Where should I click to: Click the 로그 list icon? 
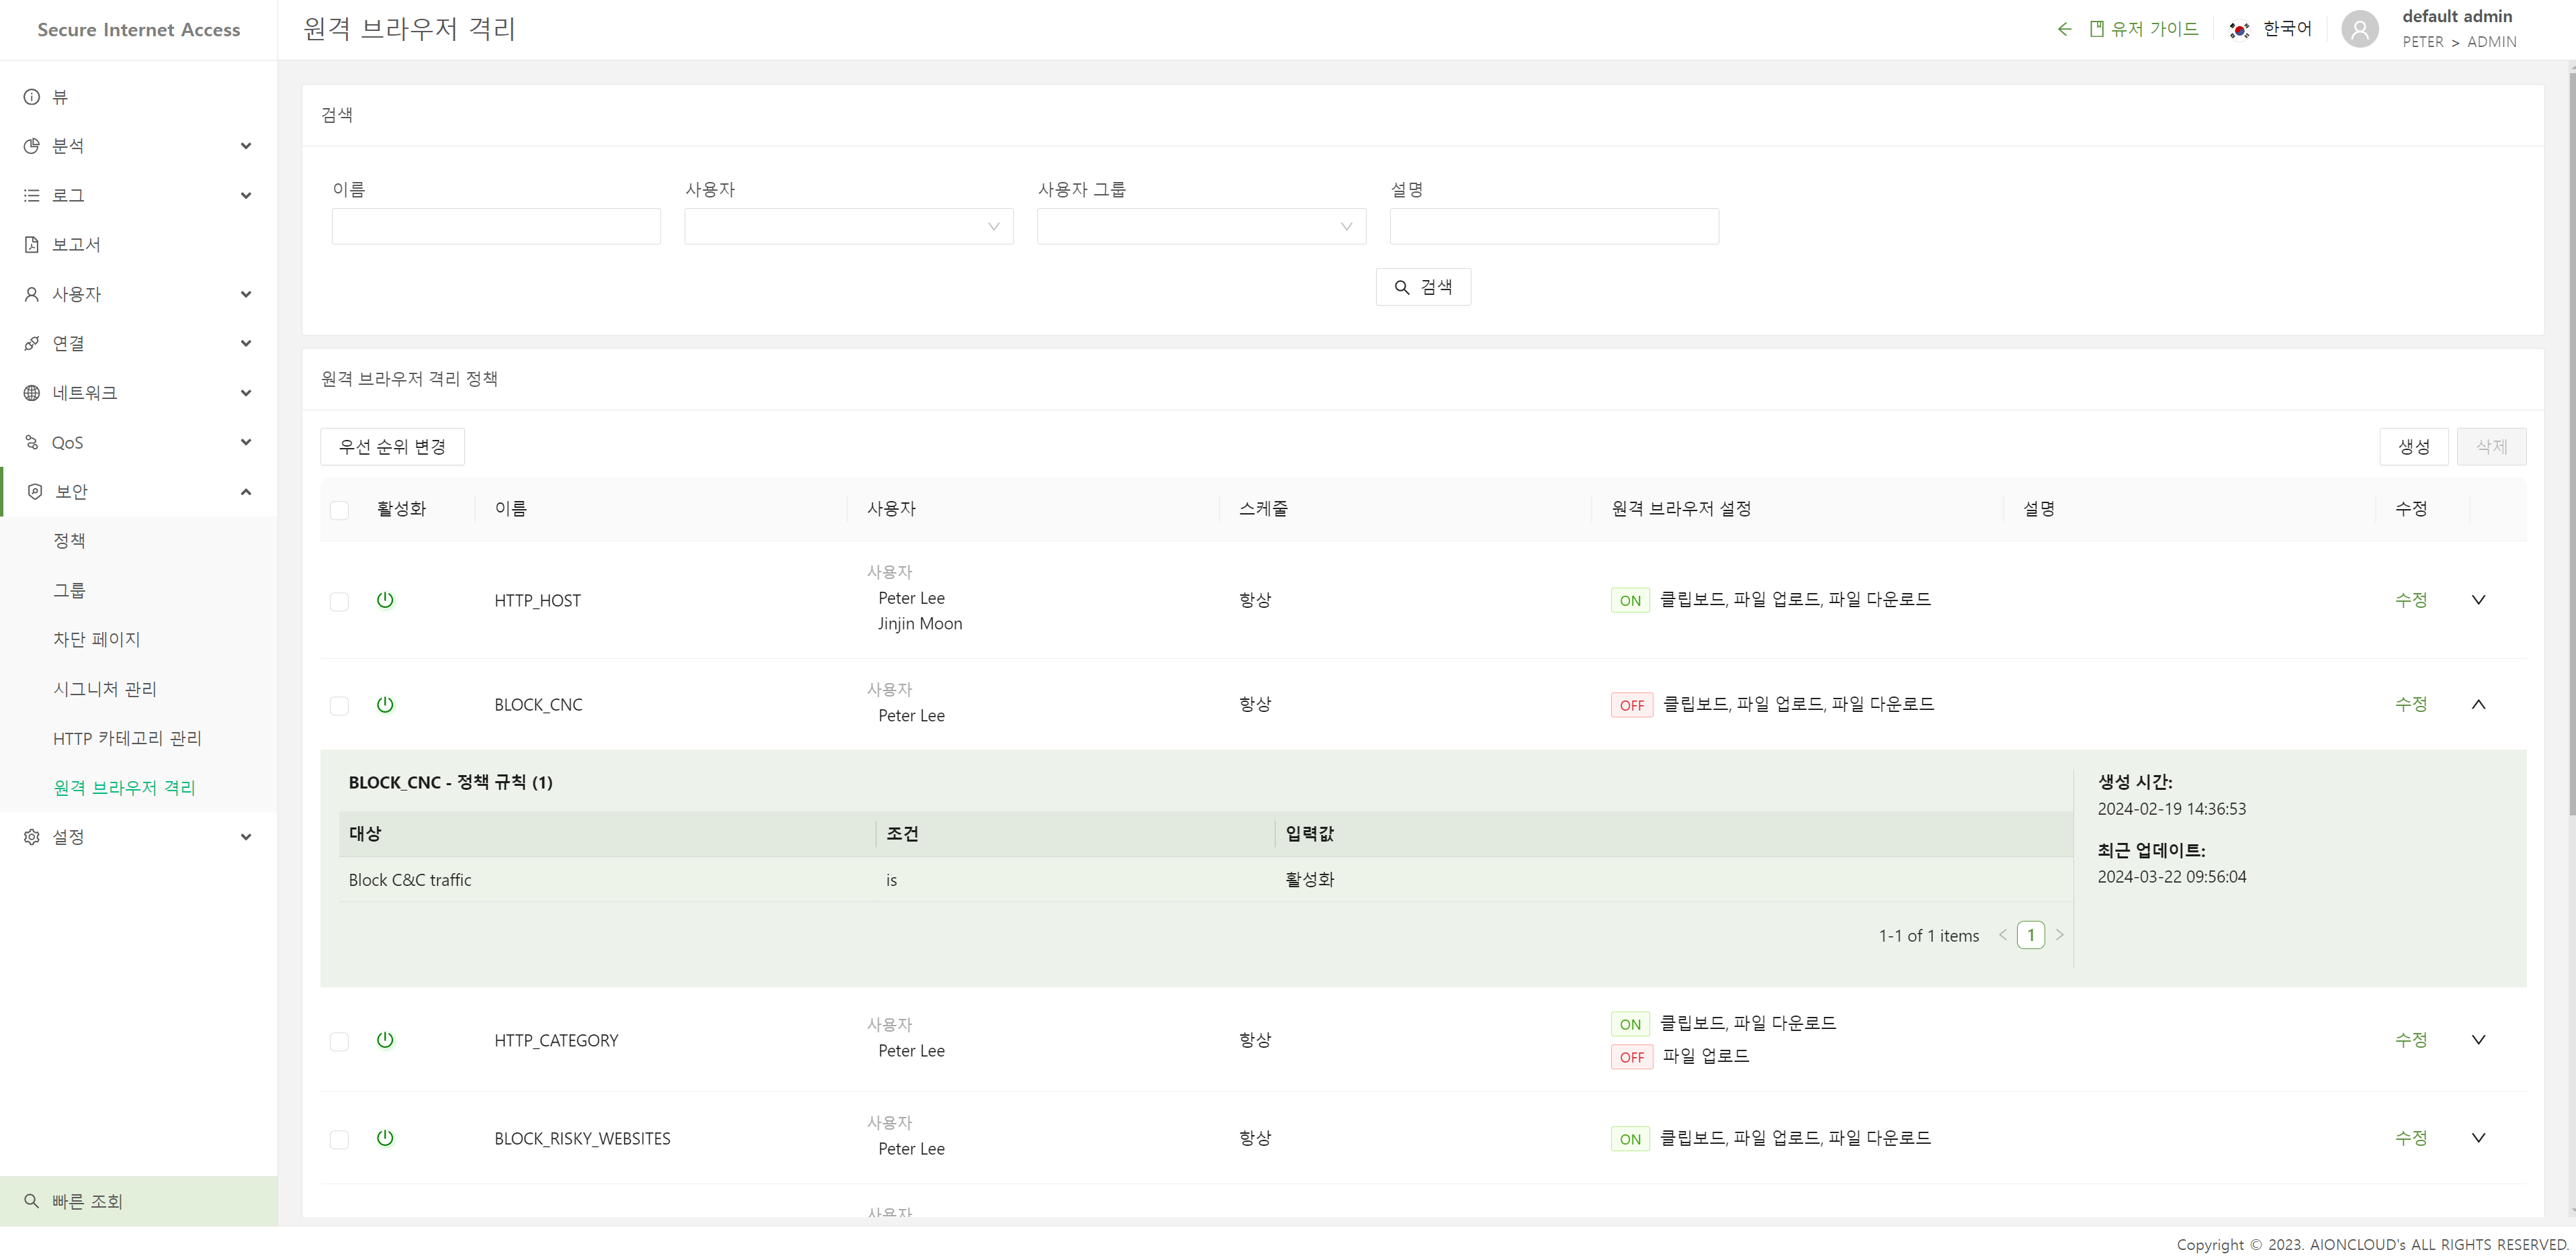(32, 195)
